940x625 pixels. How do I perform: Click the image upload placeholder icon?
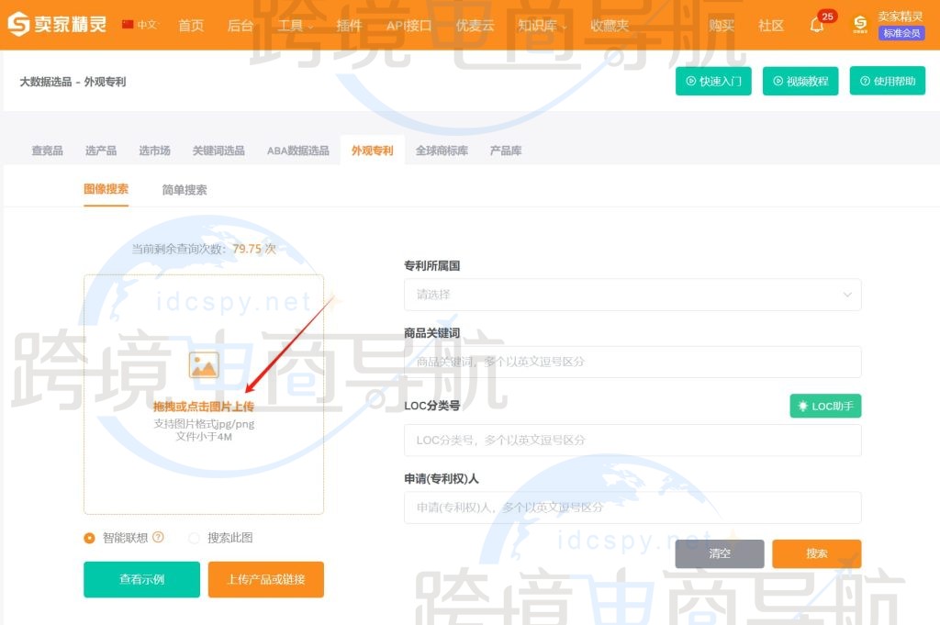point(203,364)
